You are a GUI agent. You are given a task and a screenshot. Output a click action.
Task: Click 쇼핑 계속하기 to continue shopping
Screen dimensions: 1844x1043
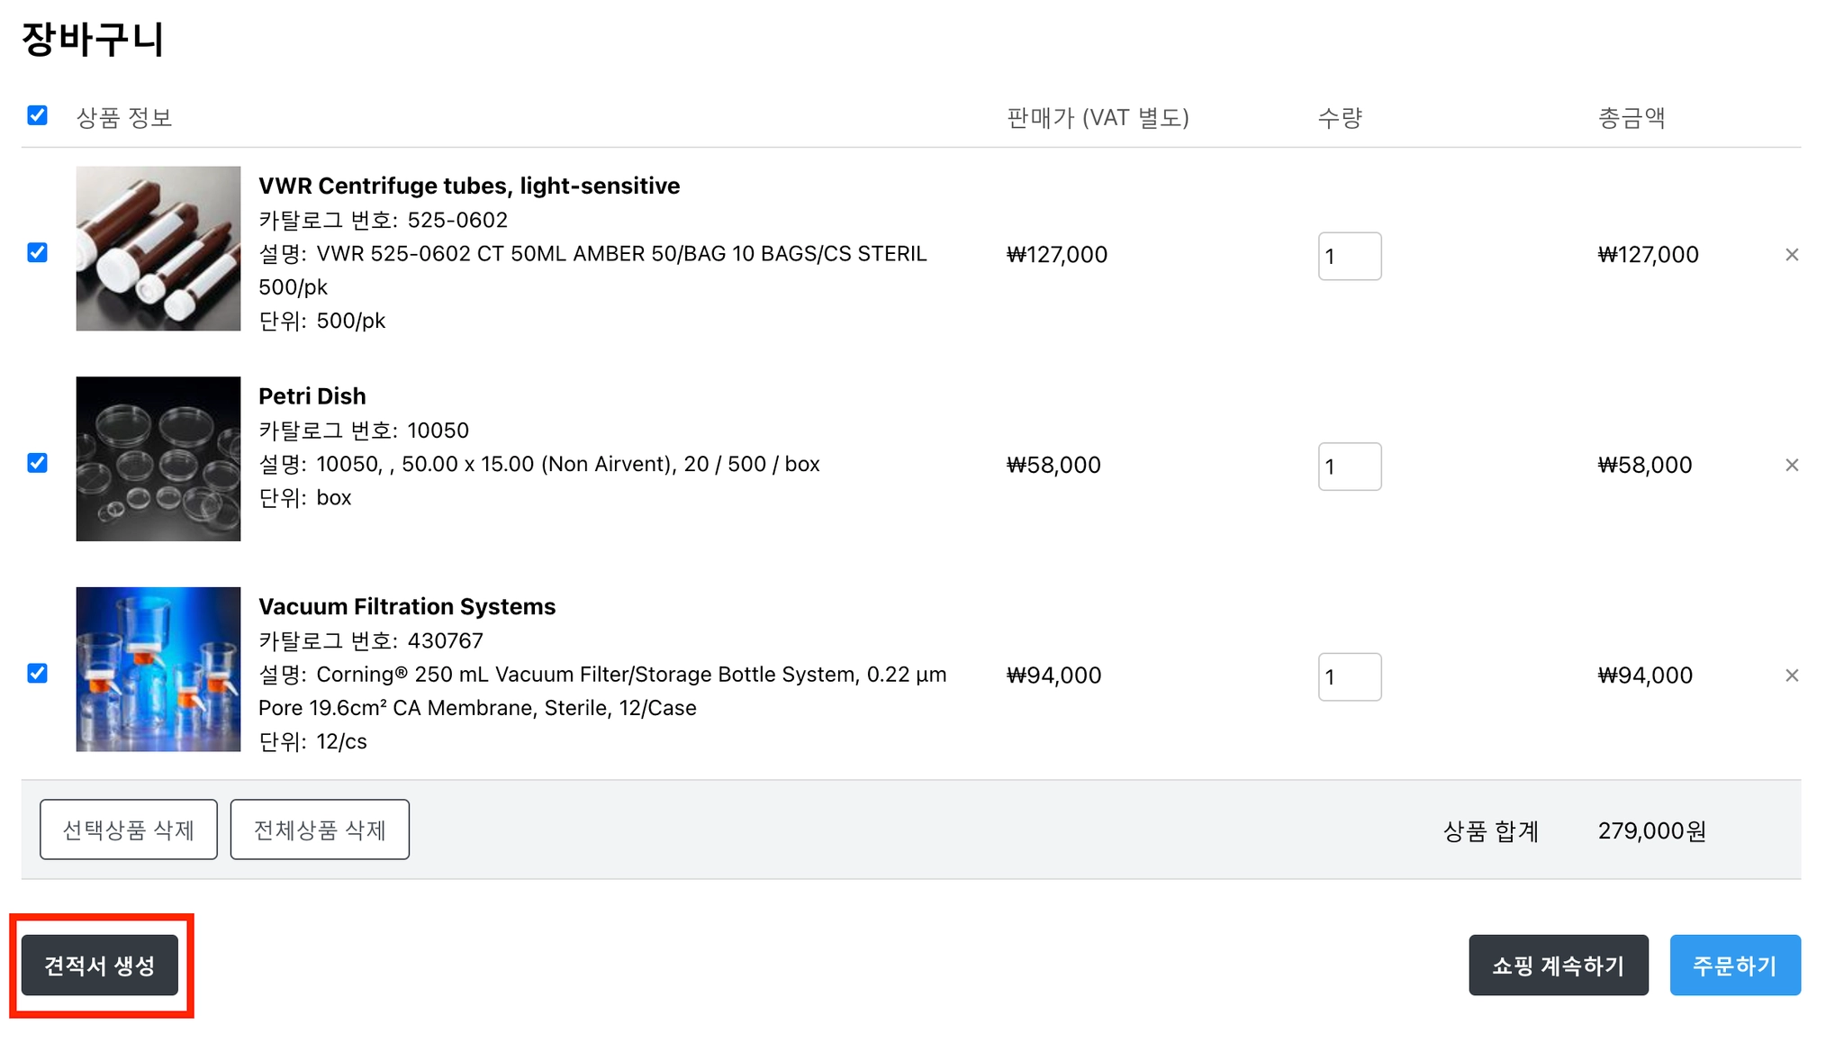click(x=1559, y=966)
